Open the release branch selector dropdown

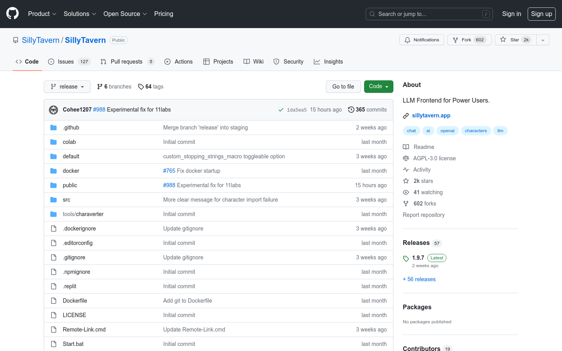coord(67,87)
